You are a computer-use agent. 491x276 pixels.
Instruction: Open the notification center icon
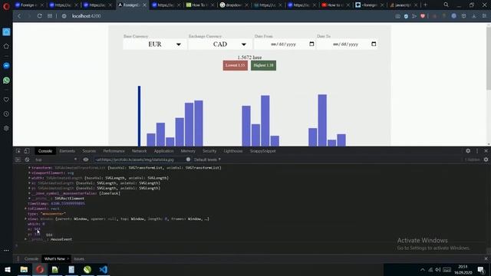pos(481,269)
